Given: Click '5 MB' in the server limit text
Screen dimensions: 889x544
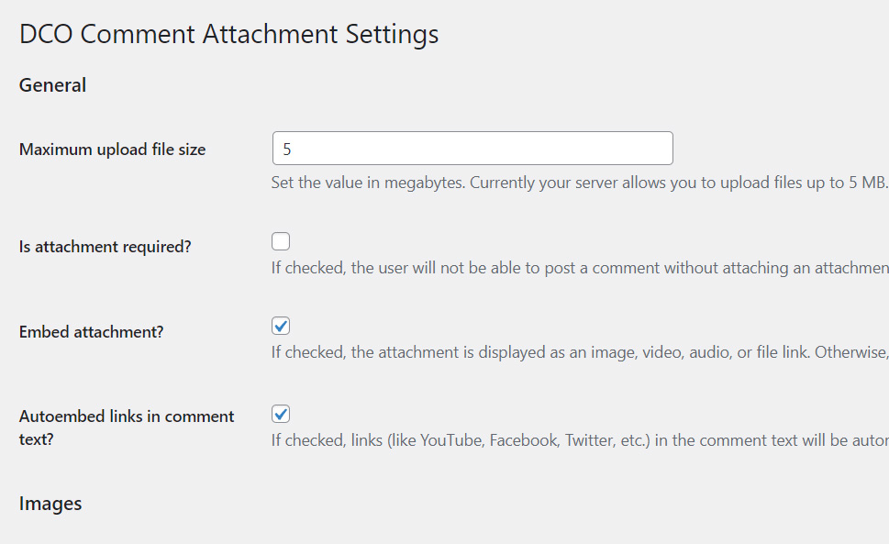Looking at the screenshot, I should (x=867, y=183).
